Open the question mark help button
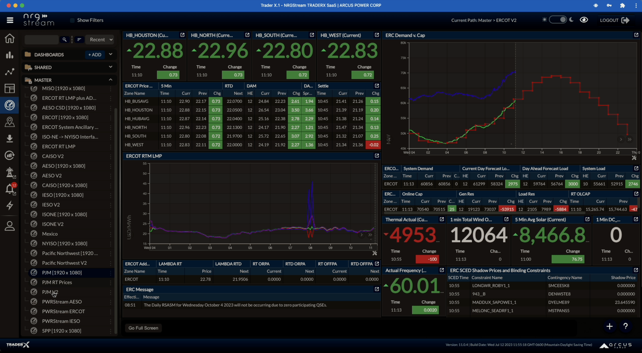The width and height of the screenshot is (642, 353). tap(625, 326)
